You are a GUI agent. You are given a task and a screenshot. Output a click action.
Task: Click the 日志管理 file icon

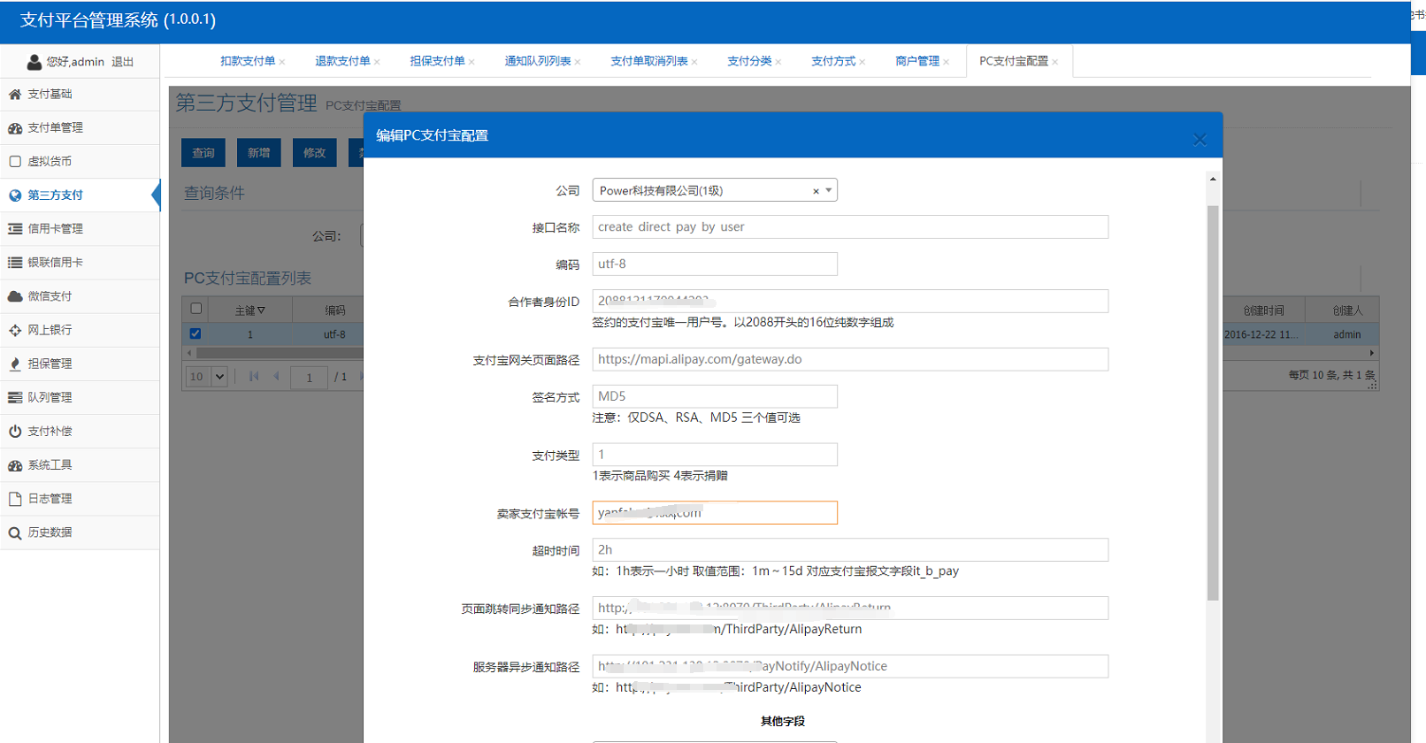(x=15, y=499)
